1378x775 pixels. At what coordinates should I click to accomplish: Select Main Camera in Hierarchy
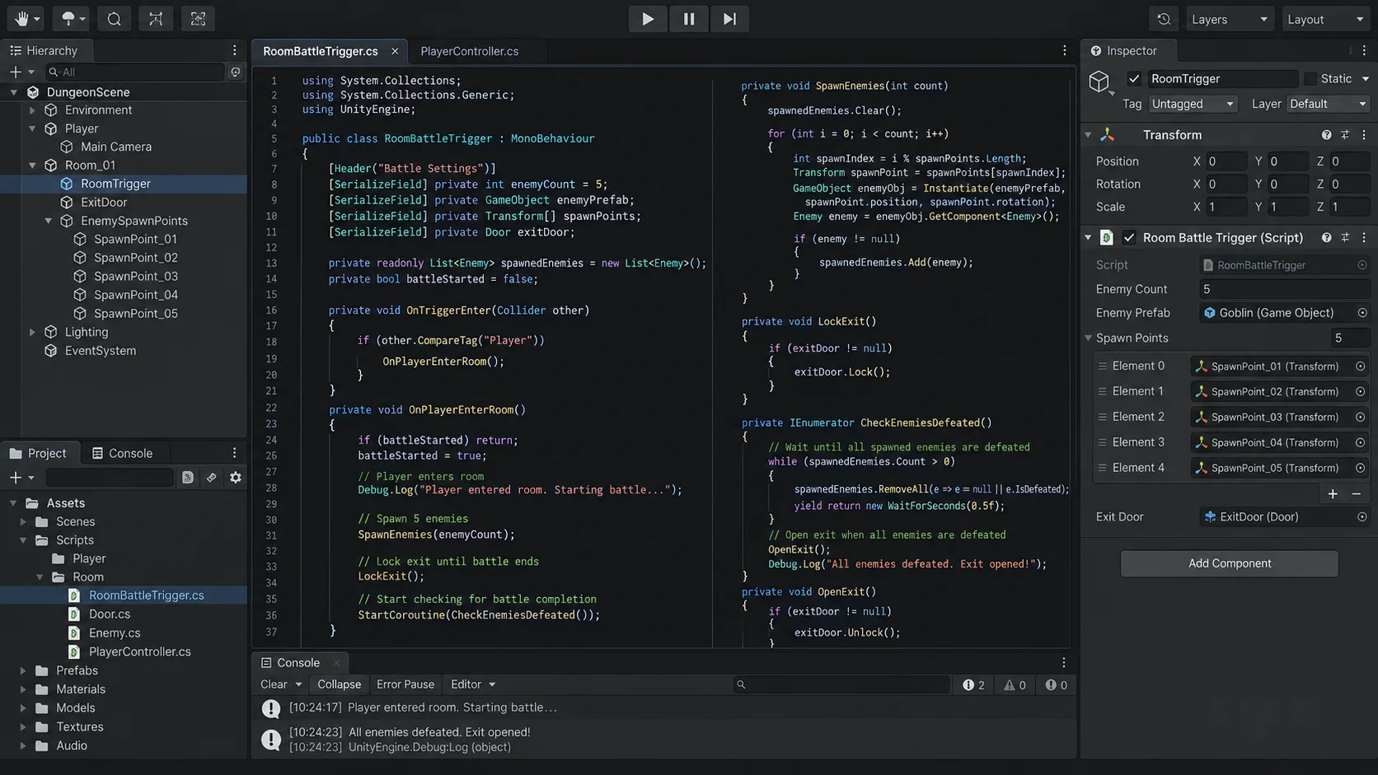click(x=116, y=147)
